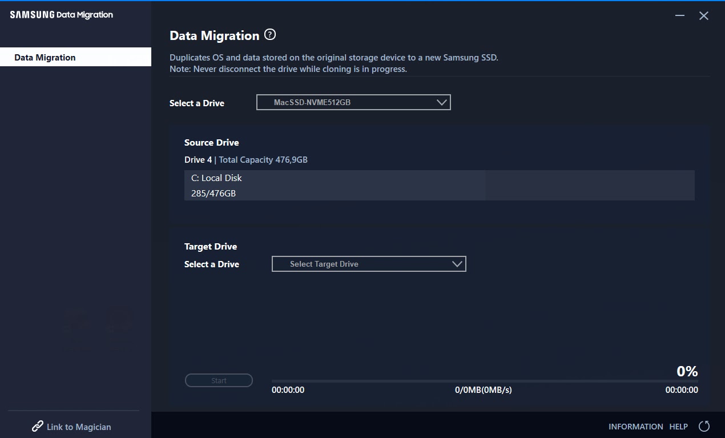Minimize the Data Migration window
The height and width of the screenshot is (438, 725).
pos(679,16)
